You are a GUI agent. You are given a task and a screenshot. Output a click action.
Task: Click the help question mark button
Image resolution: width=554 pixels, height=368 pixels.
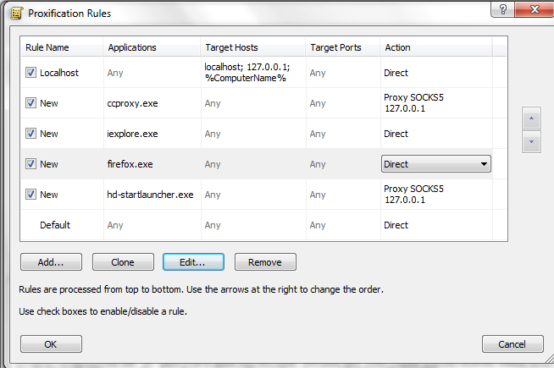[x=503, y=9]
